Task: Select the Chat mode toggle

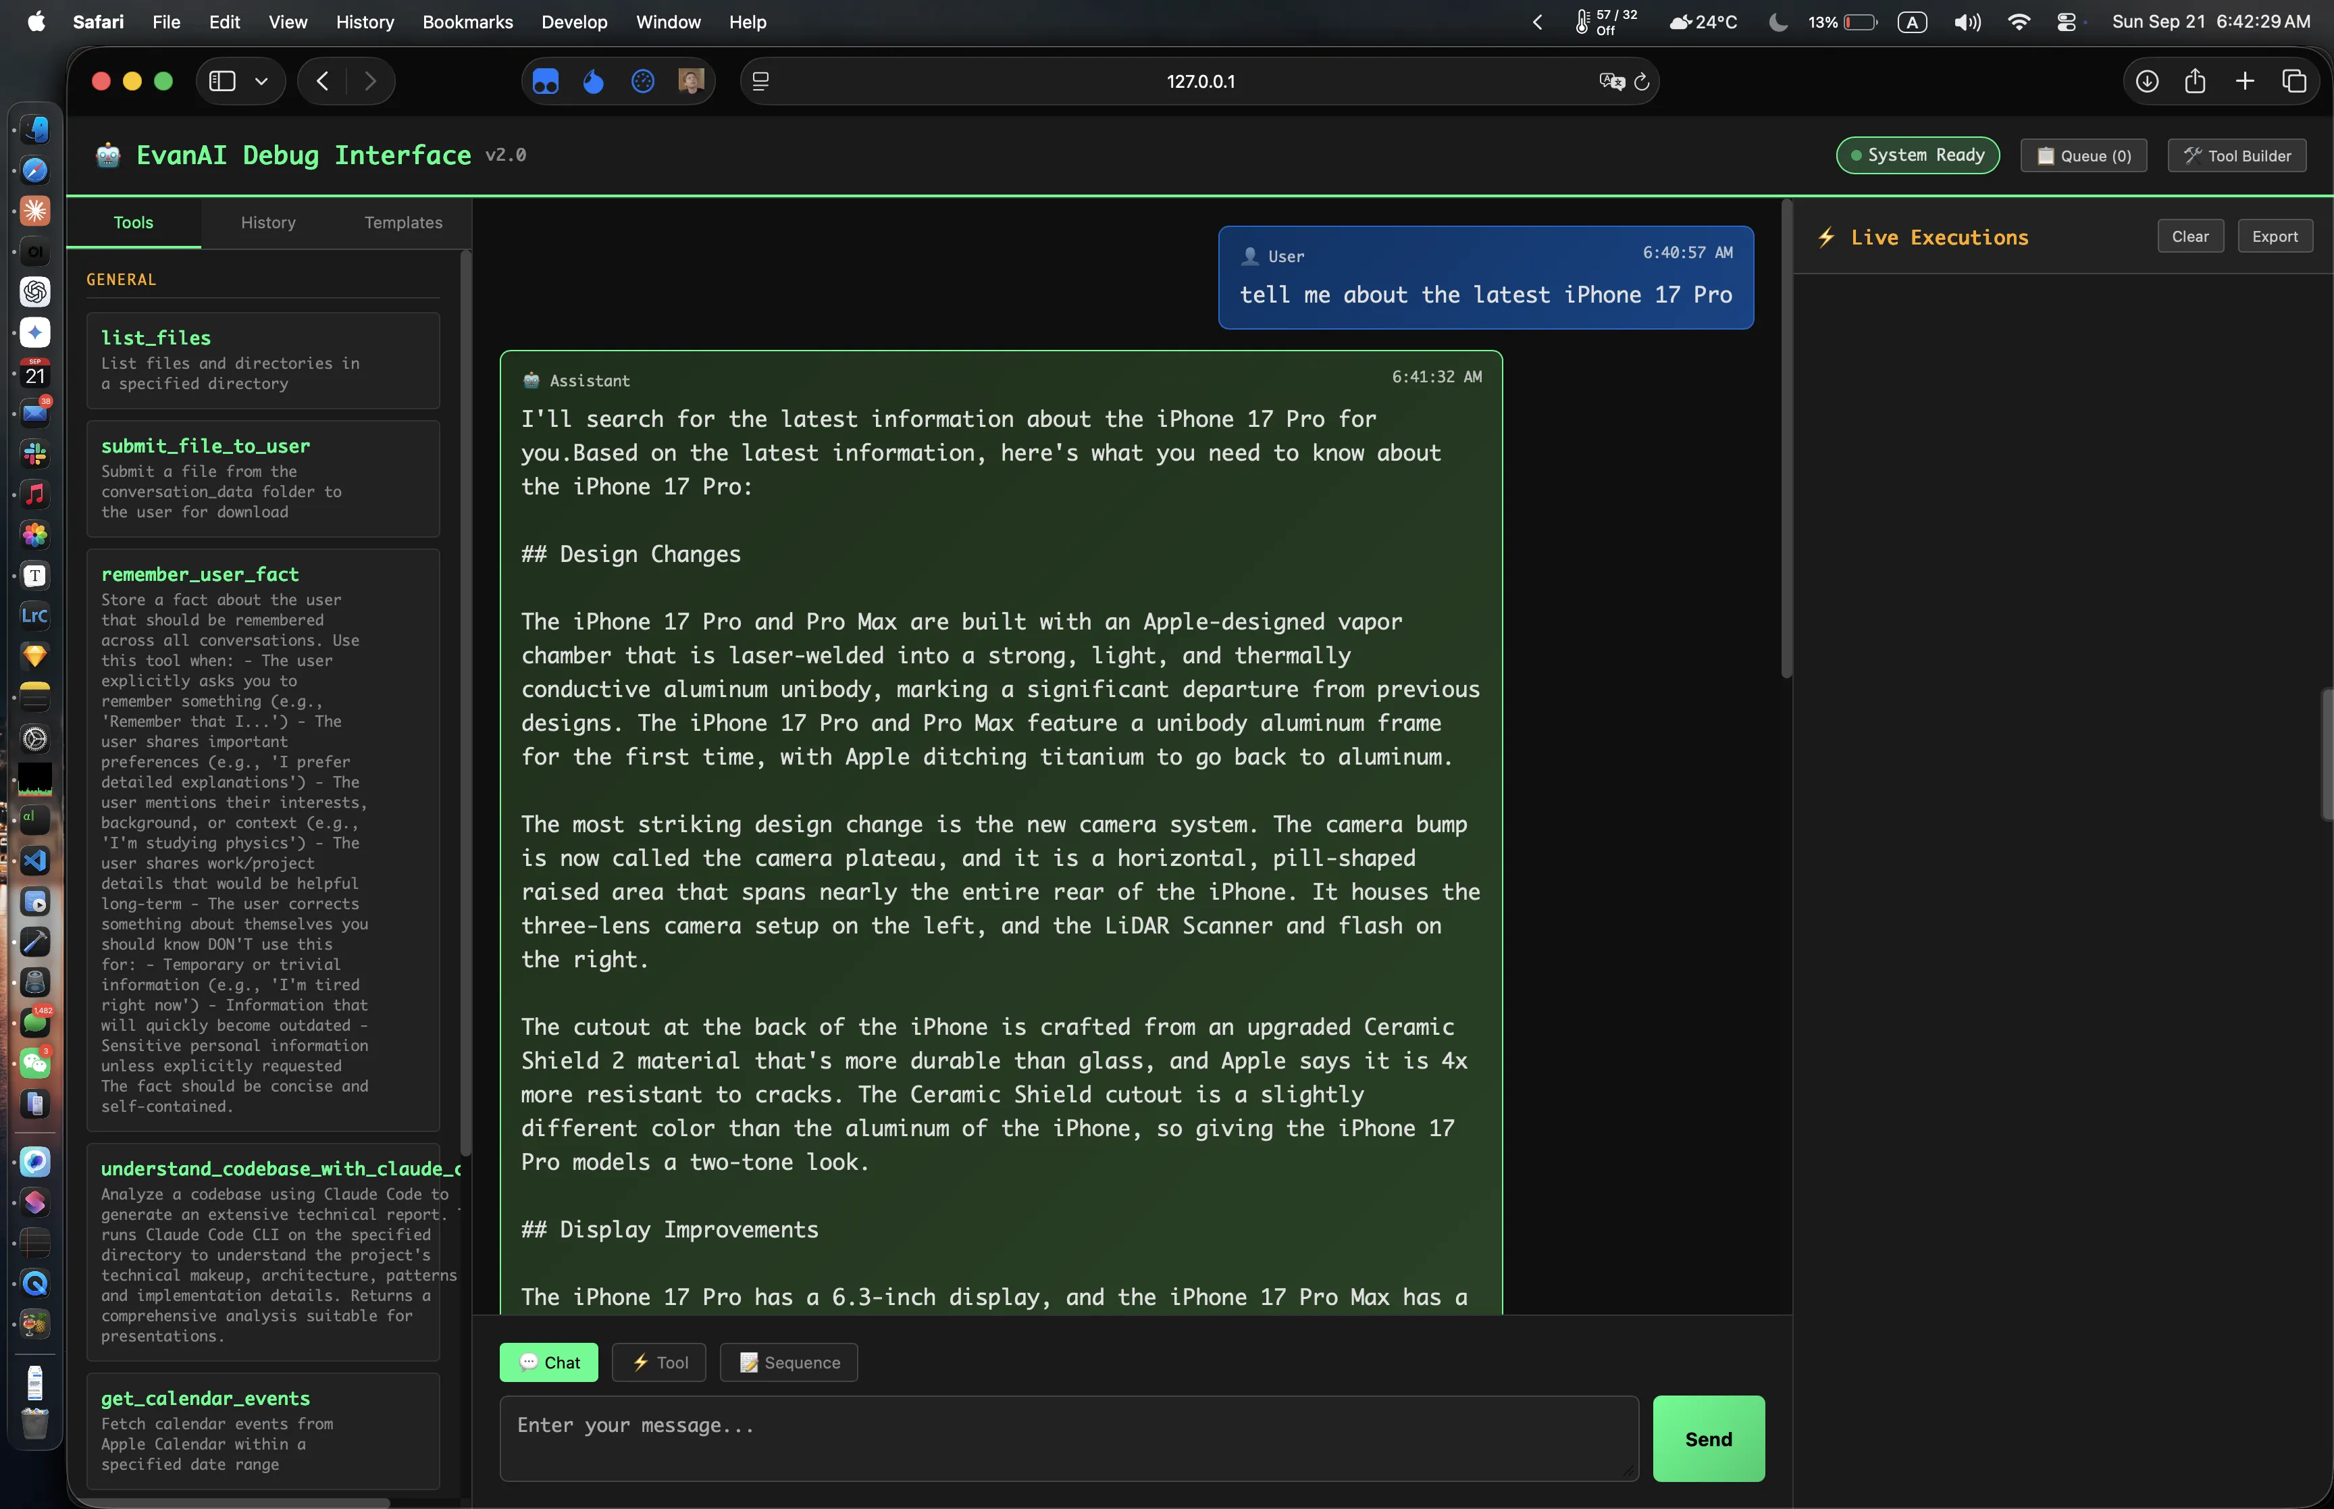Action: click(x=548, y=1362)
